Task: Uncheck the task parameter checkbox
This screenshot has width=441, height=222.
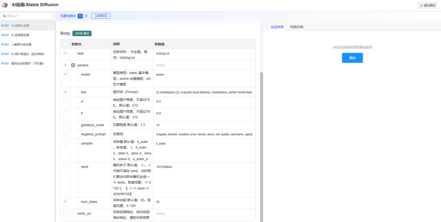Action: (65, 53)
